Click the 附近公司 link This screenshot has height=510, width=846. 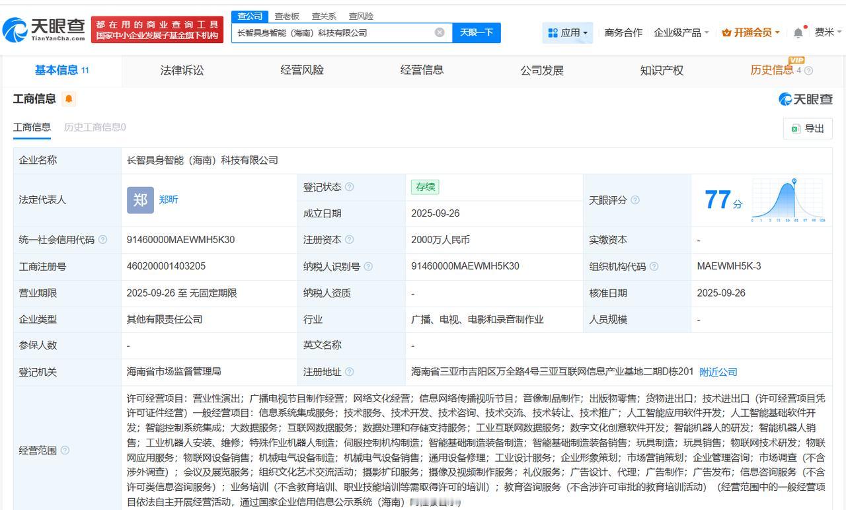tap(718, 372)
